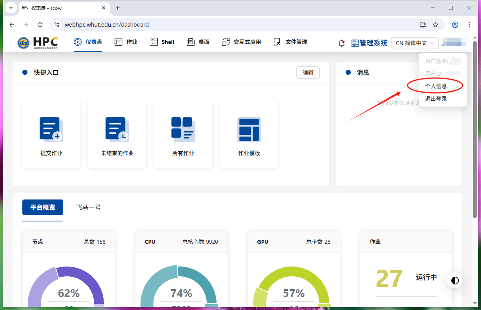This screenshot has width=481, height=310.
Task: Click the GPU 总卡数 28 label
Action: point(294,242)
